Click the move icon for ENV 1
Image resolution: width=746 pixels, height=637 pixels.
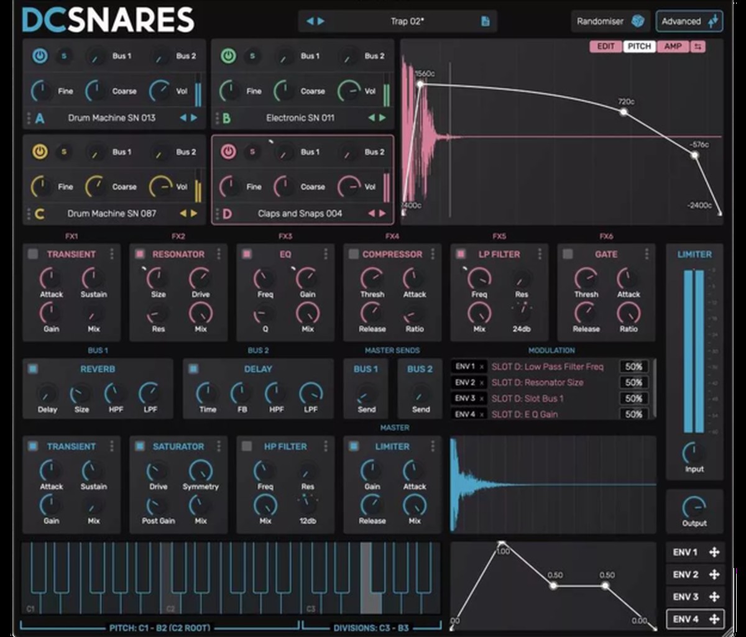coord(714,552)
